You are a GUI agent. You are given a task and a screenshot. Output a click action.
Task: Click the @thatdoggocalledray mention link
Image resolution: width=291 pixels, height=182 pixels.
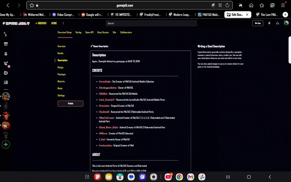coord(108,88)
